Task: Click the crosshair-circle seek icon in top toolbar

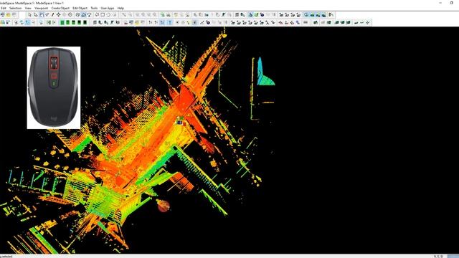Action: point(70,14)
